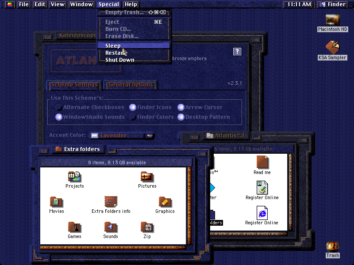Select the Graphics folder icon

coord(165,202)
